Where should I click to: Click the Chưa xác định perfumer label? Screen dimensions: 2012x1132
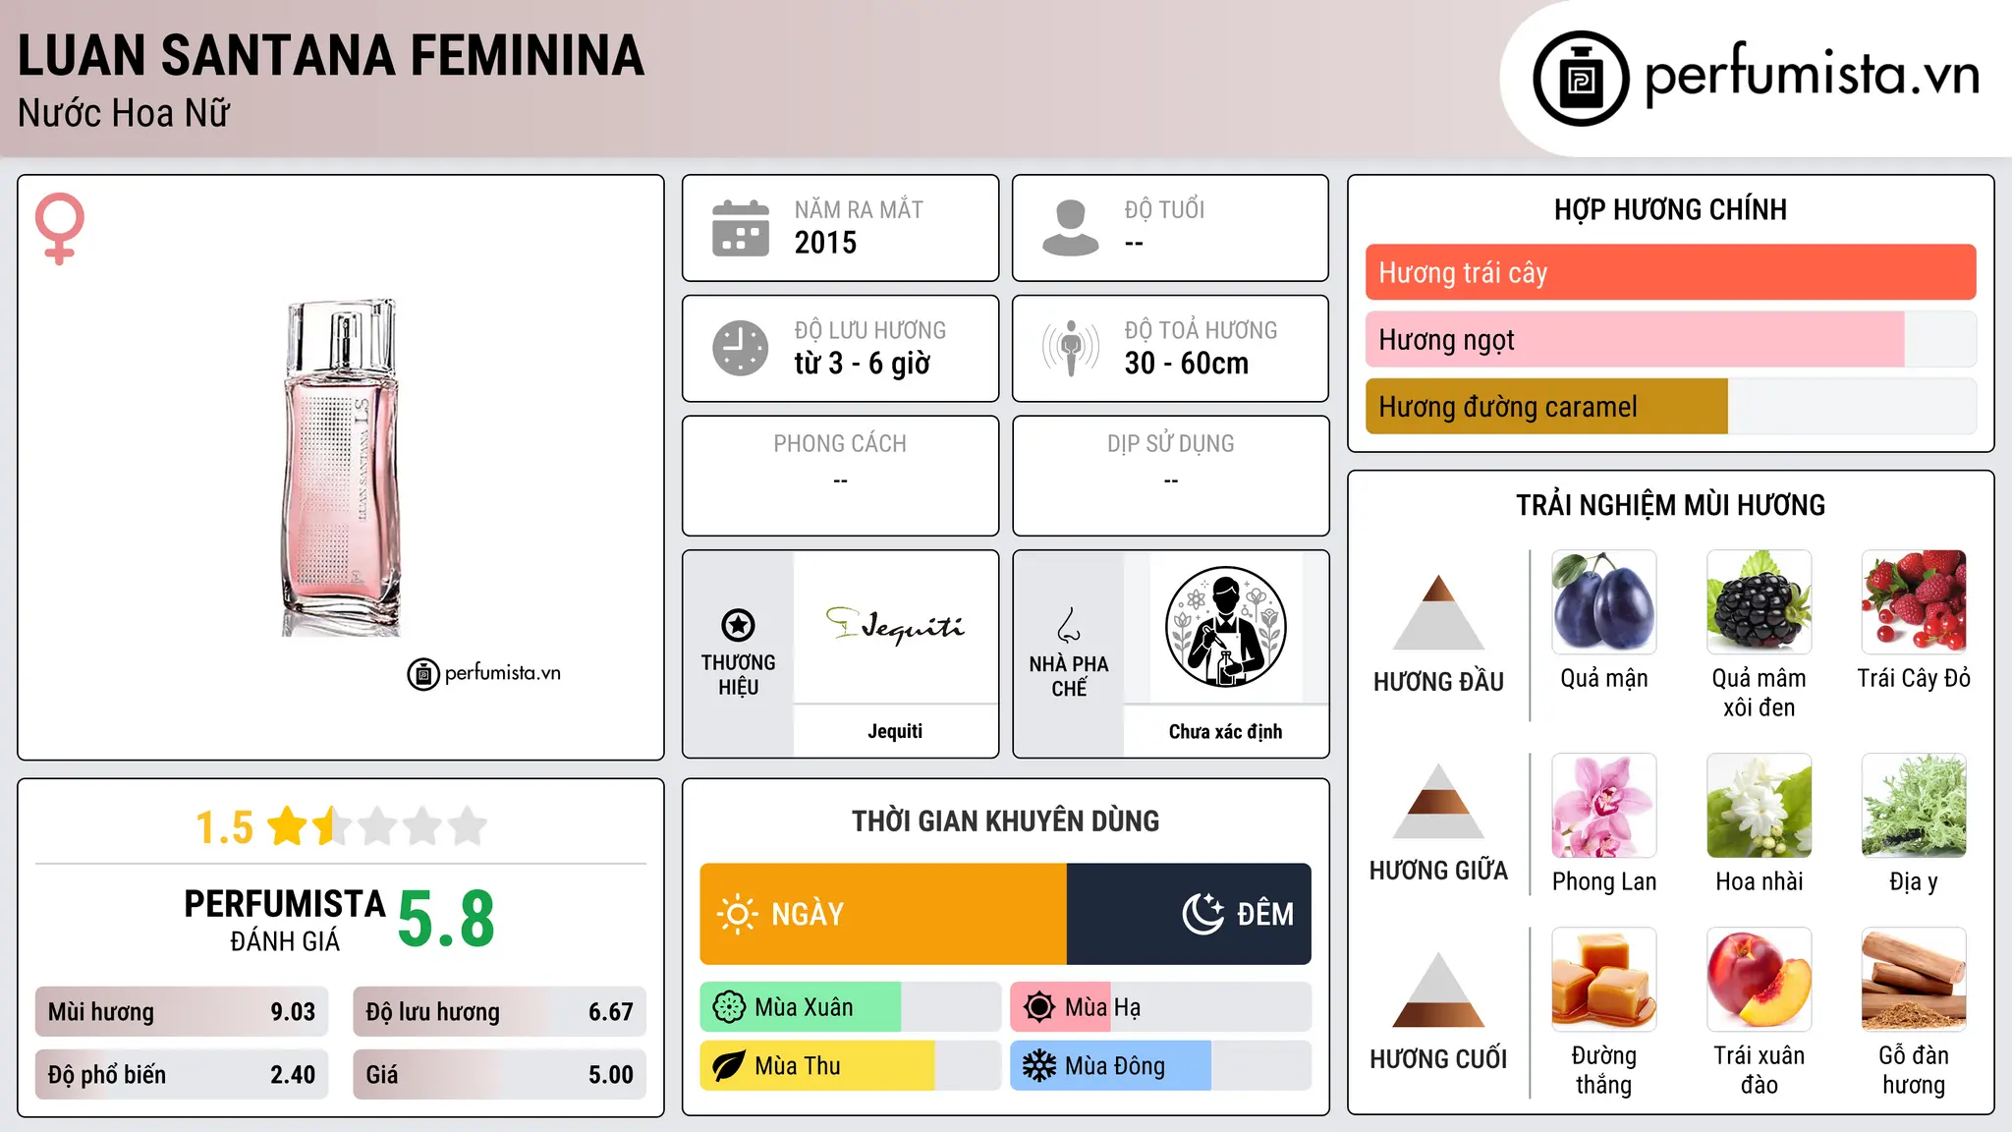[1225, 731]
